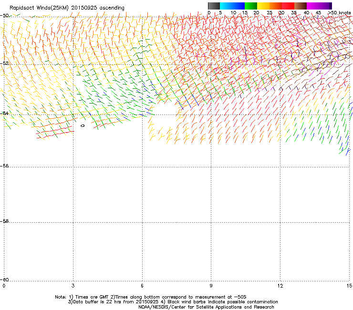Click the latitude label '-58'
This screenshot has width=353, height=310.
tap(4, 221)
